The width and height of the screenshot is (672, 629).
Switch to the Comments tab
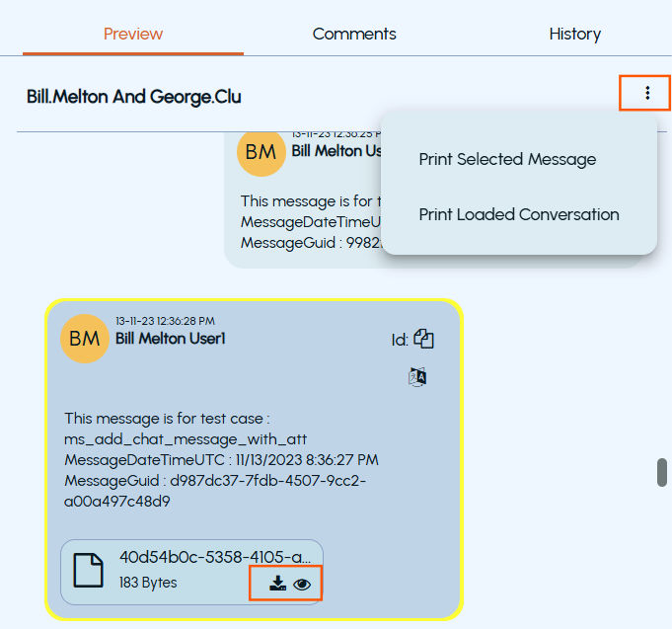click(x=354, y=34)
